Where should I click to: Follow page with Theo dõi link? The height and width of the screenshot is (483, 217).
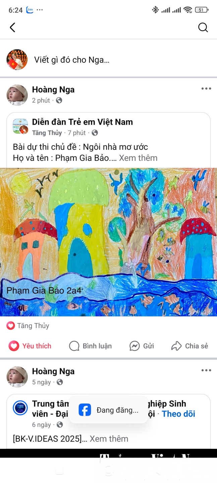(x=178, y=414)
